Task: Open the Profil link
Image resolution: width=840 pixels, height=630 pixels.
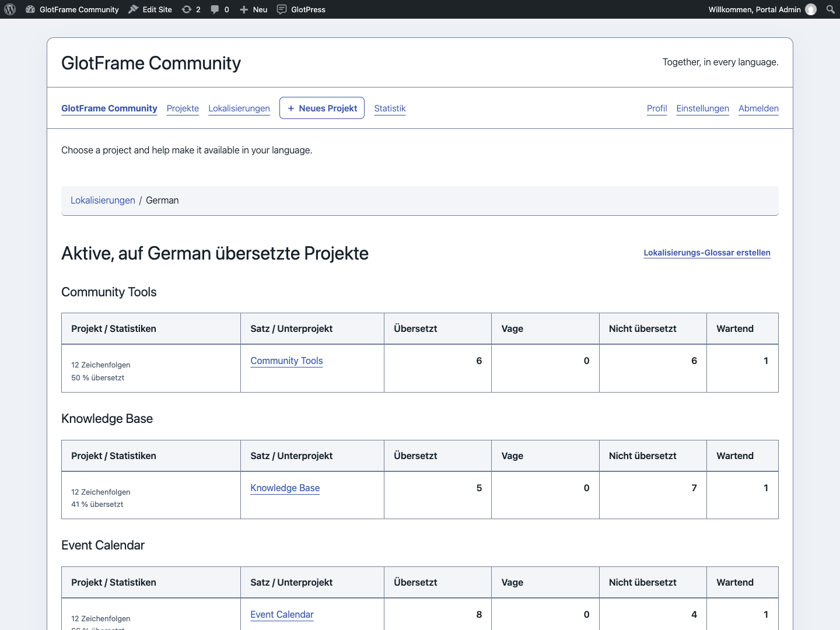Action: click(x=657, y=108)
